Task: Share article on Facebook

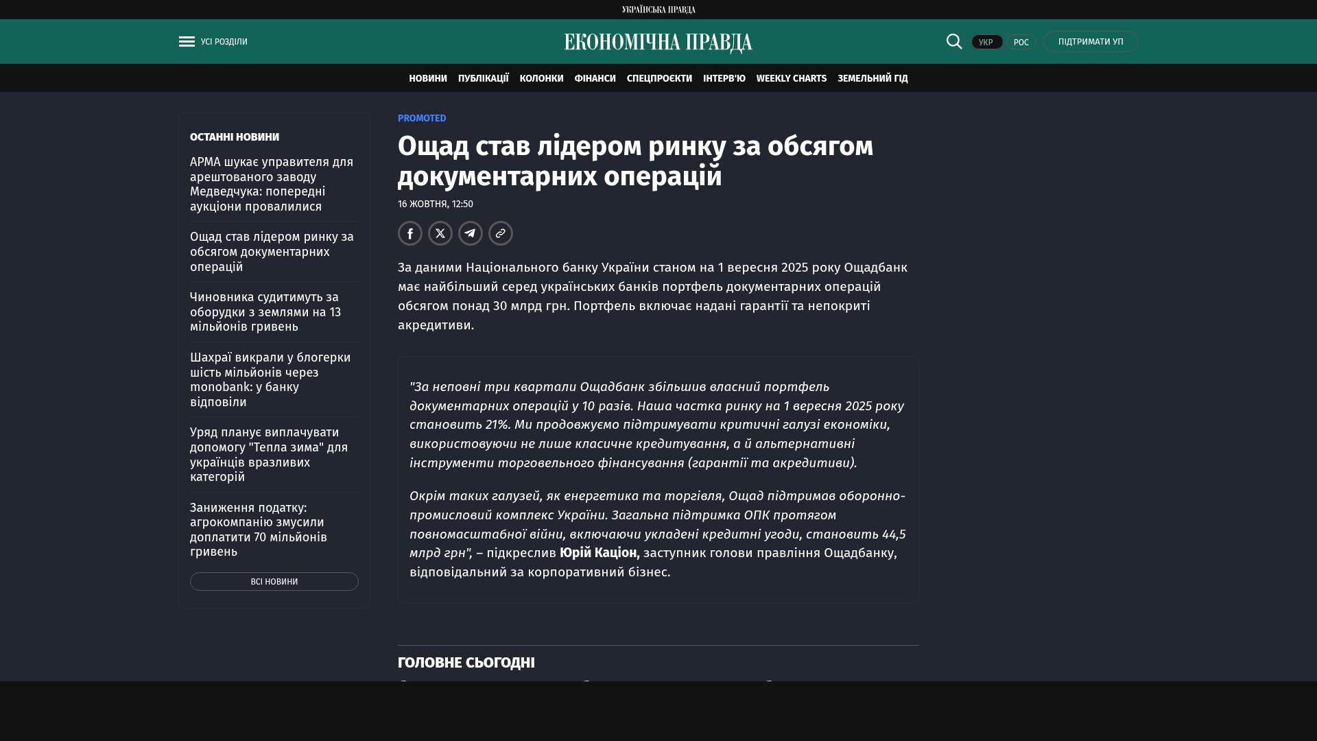Action: pos(410,233)
